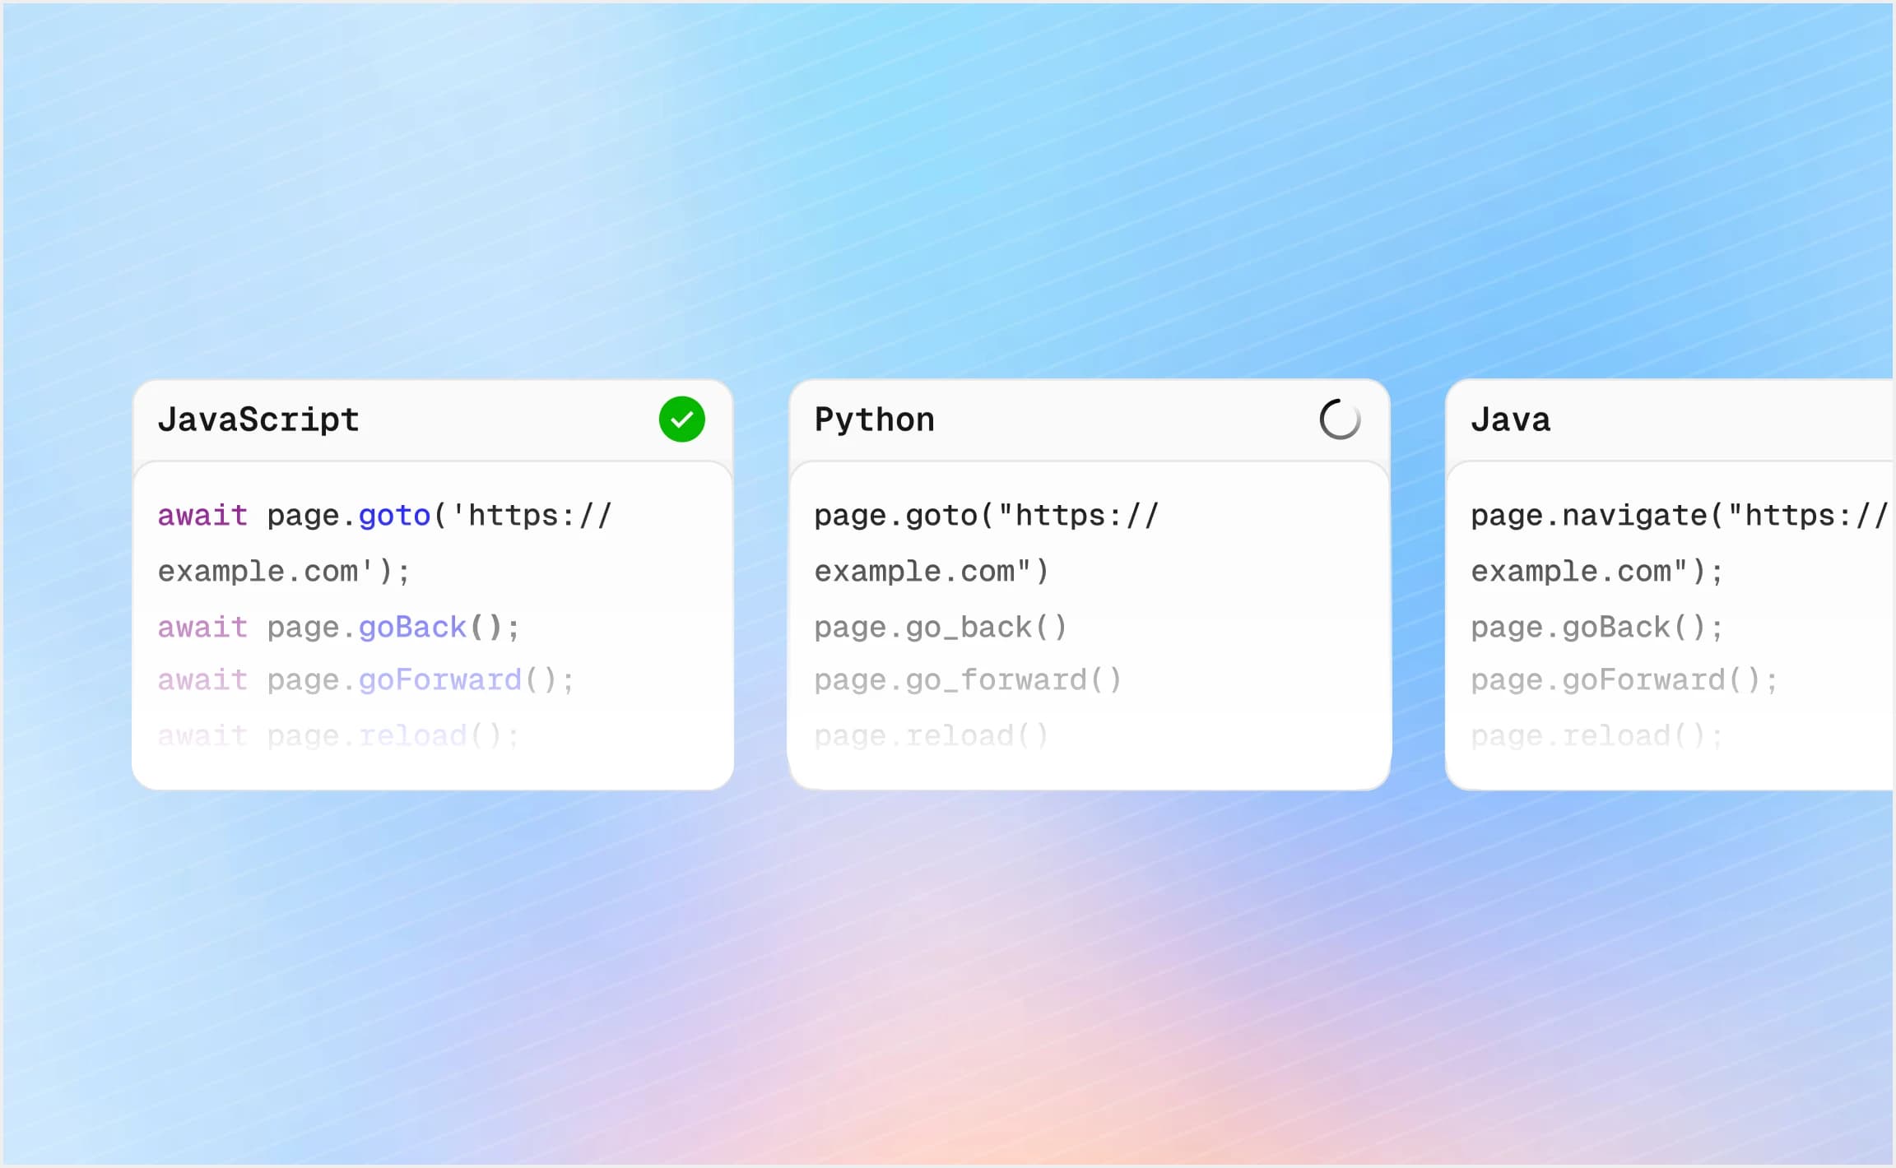Click 'page.goto("https://' in Python card
This screenshot has height=1168, width=1896.
pyautogui.click(x=987, y=516)
